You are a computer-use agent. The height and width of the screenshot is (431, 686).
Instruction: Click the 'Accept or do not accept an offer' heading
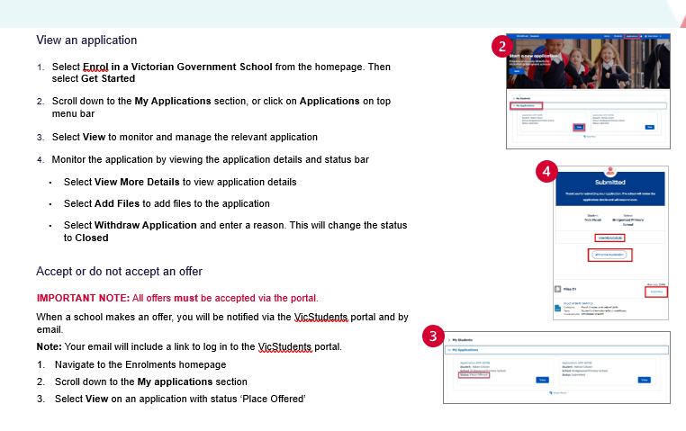[x=119, y=272]
